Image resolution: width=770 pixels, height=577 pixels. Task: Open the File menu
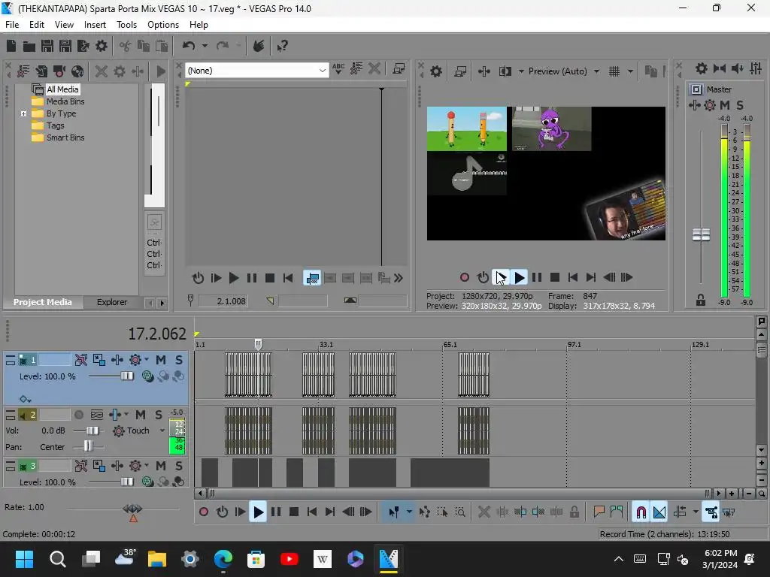click(12, 25)
